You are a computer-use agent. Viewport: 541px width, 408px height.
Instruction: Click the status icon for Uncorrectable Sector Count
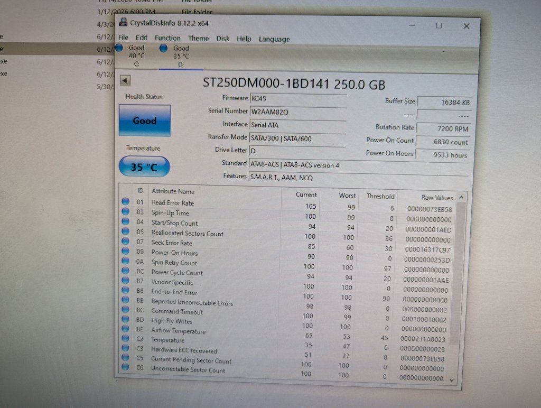[126, 367]
